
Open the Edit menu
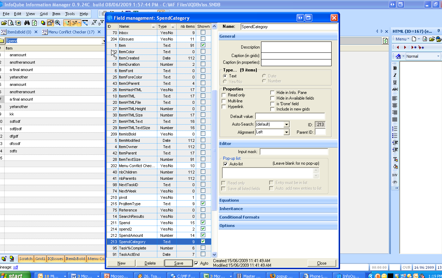[x=18, y=14]
